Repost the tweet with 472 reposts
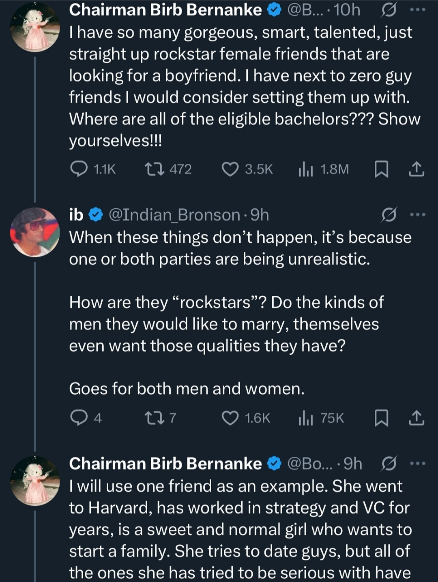 (155, 169)
